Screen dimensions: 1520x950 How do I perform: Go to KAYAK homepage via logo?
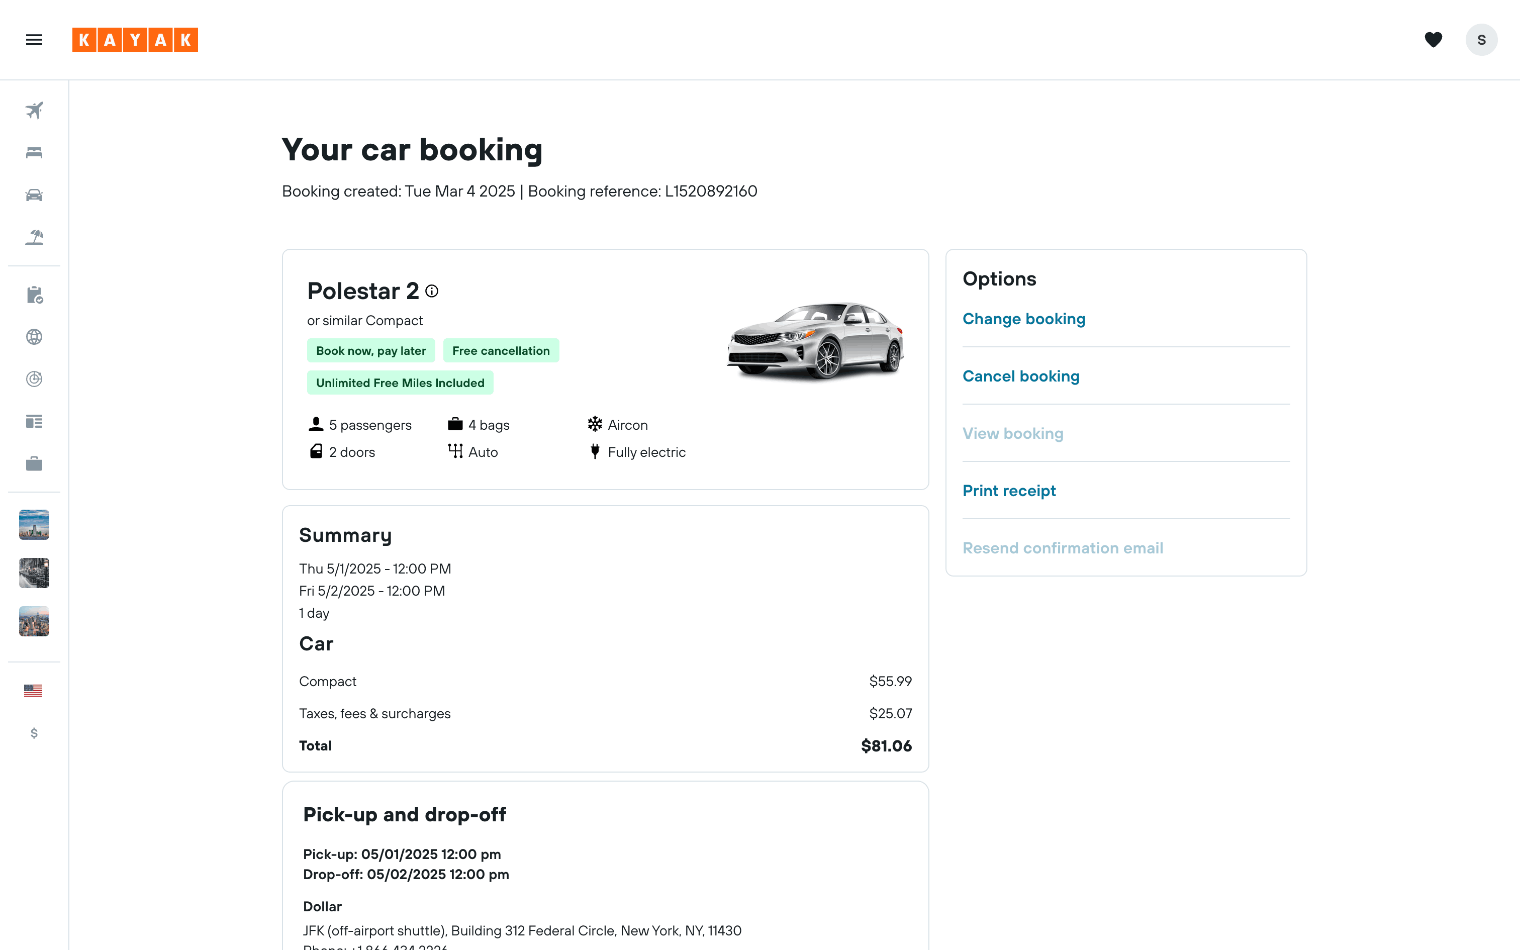click(135, 40)
